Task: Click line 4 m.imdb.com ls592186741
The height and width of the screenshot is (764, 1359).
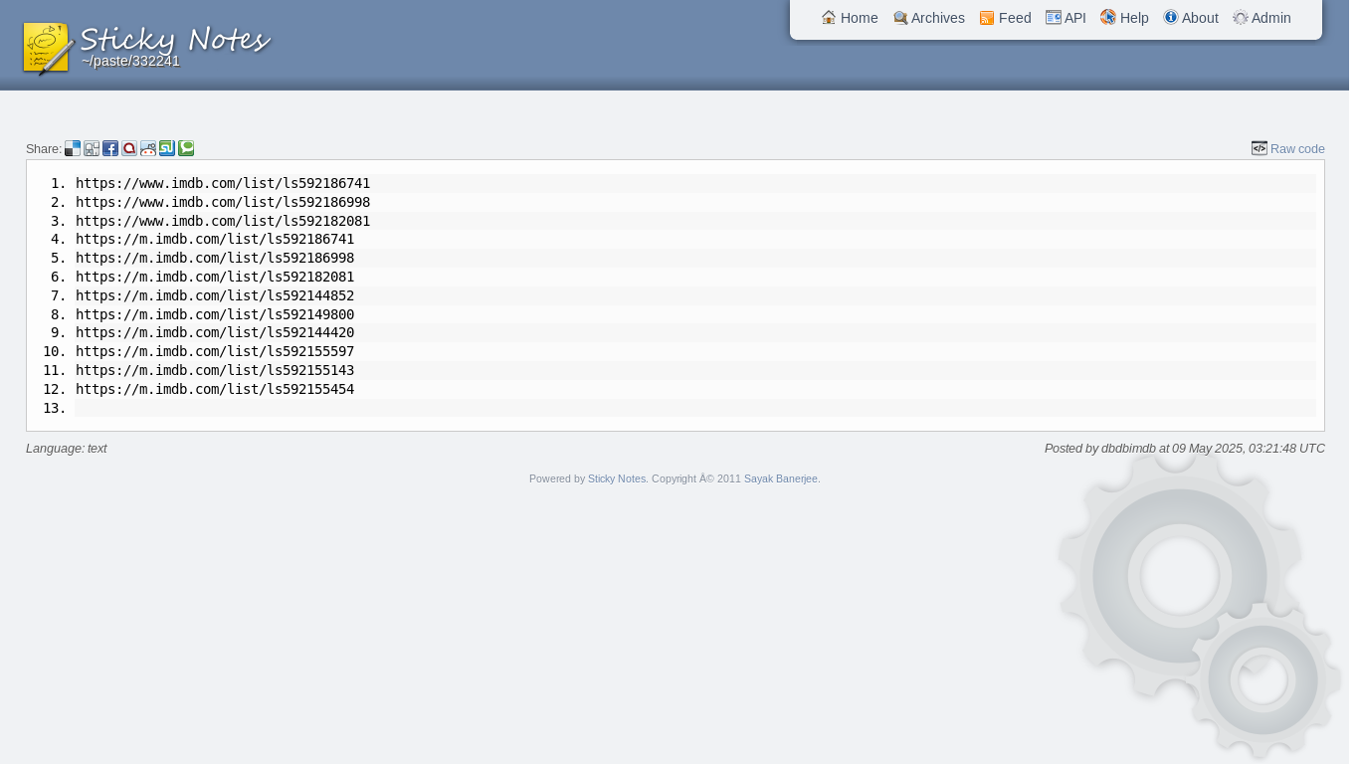Action: (x=215, y=239)
